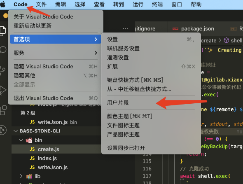Collapse the BASE-STONE-CLI folder section
This screenshot has height=184, width=243.
[x=16, y=131]
